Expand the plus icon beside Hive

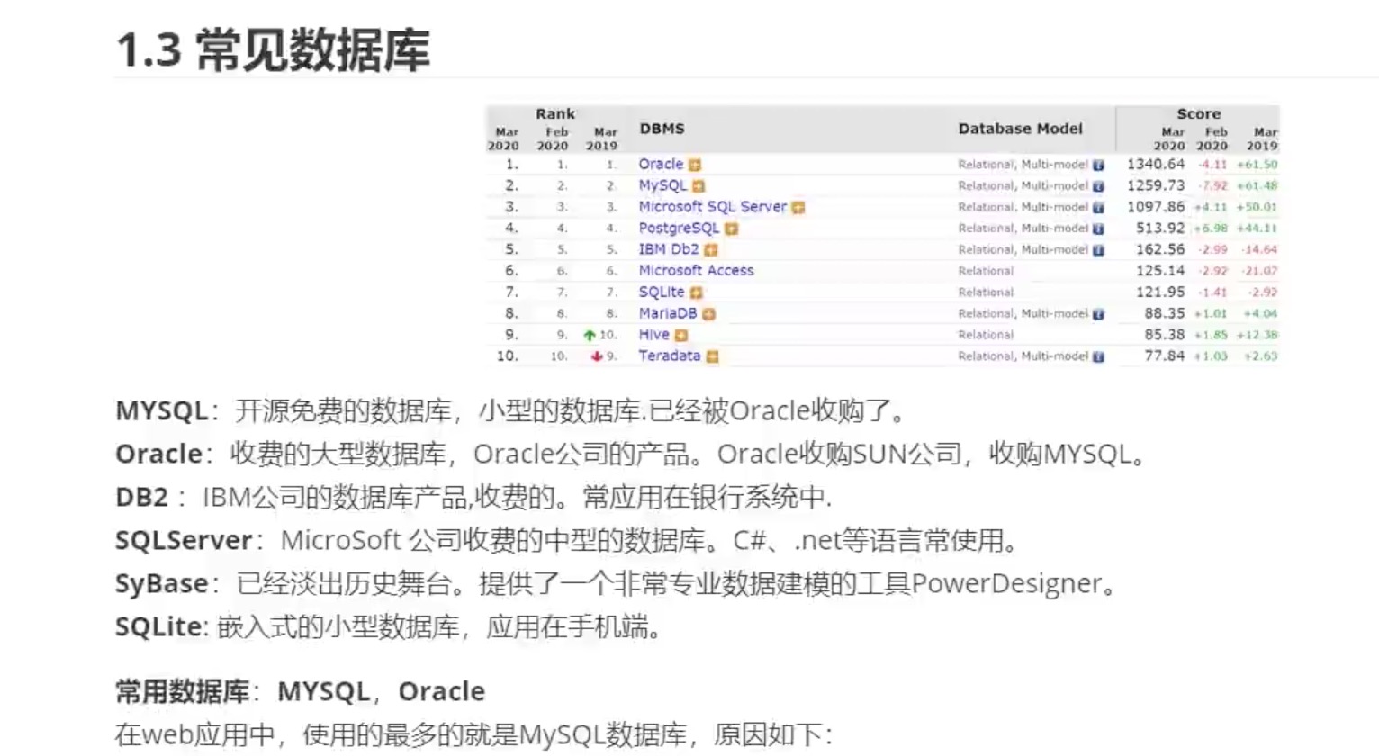[681, 334]
